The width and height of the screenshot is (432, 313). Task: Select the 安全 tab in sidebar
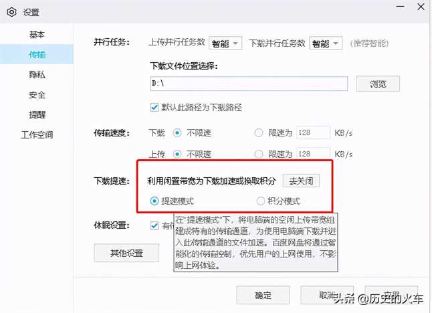point(37,94)
